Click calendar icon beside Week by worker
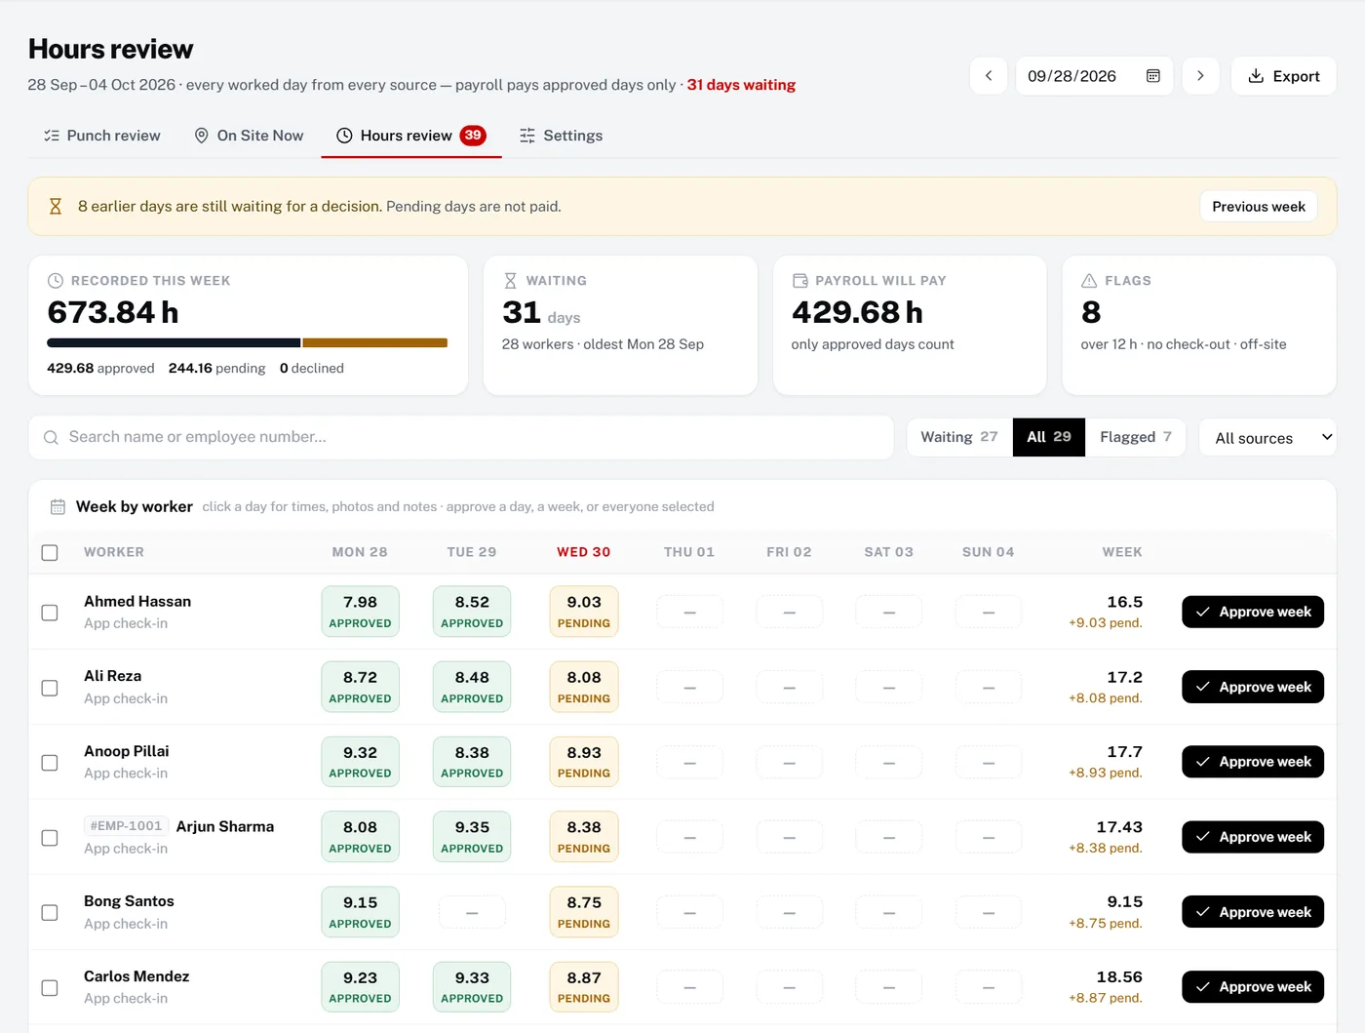Viewport: 1365px width, 1033px height. 58,507
